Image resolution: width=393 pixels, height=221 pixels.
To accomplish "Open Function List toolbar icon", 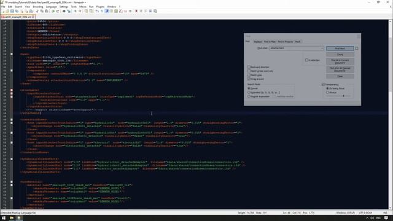I will [121, 11].
